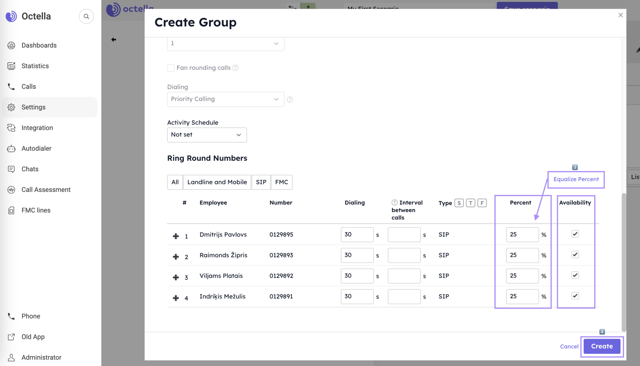
Task: Enable the Fan rounding calls checkbox
Action: point(171,68)
